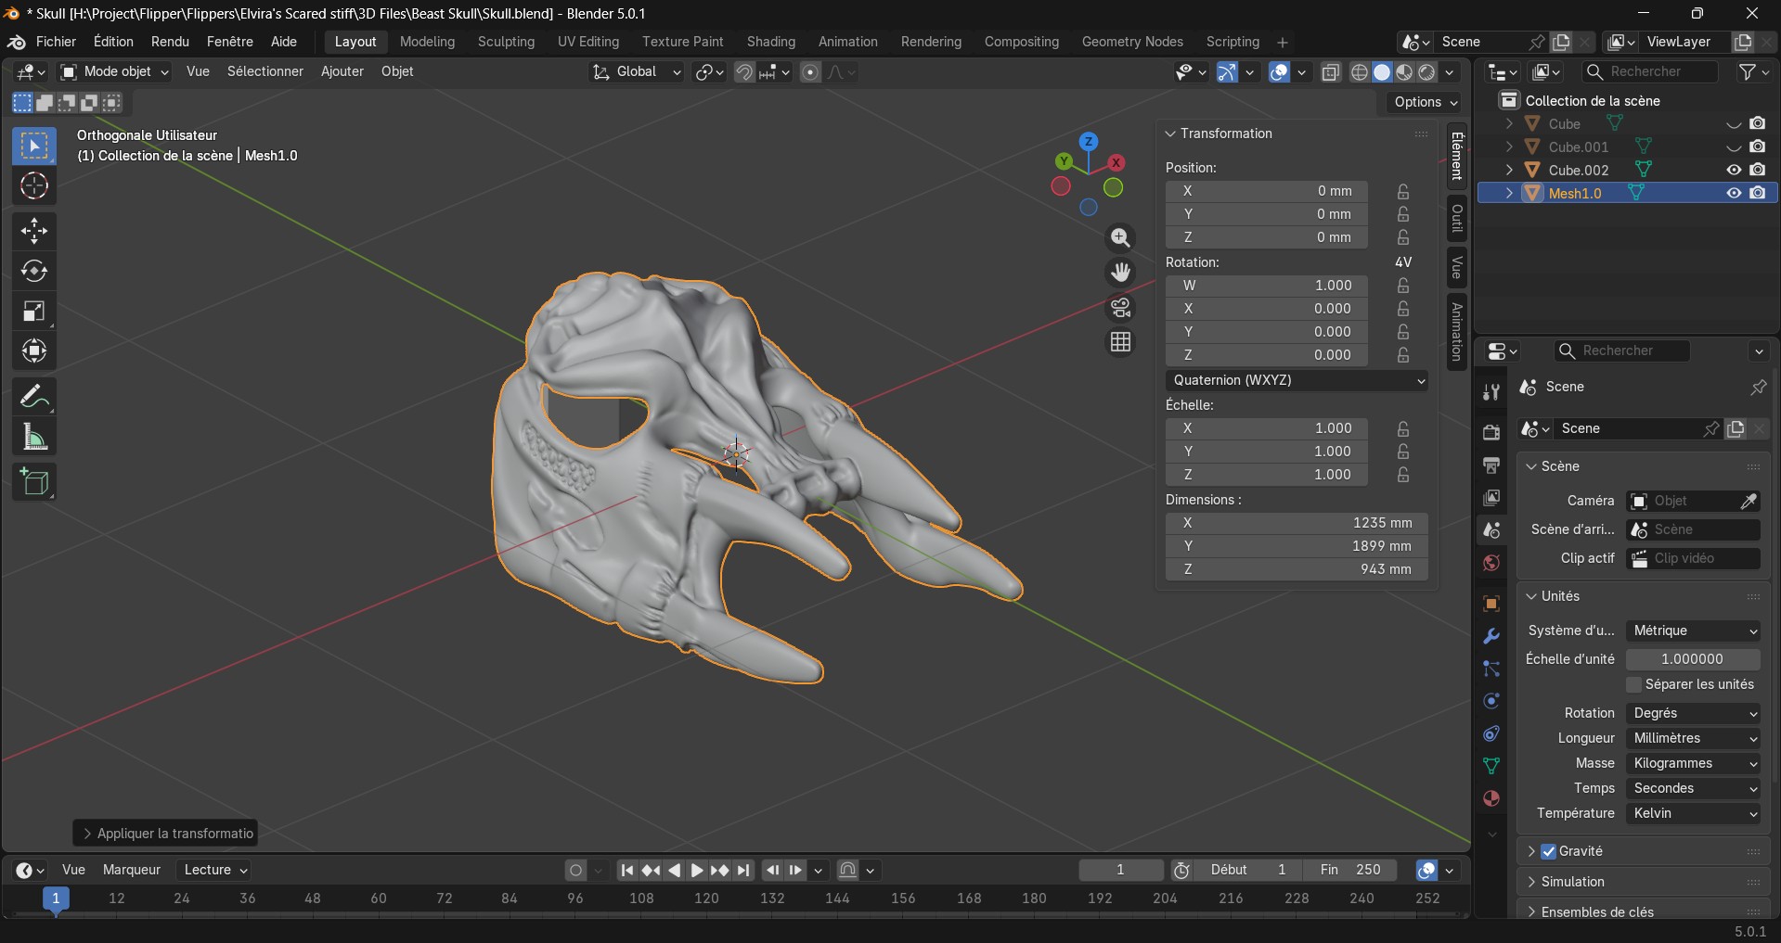Activate the Measure tool
The image size is (1781, 943).
point(34,437)
